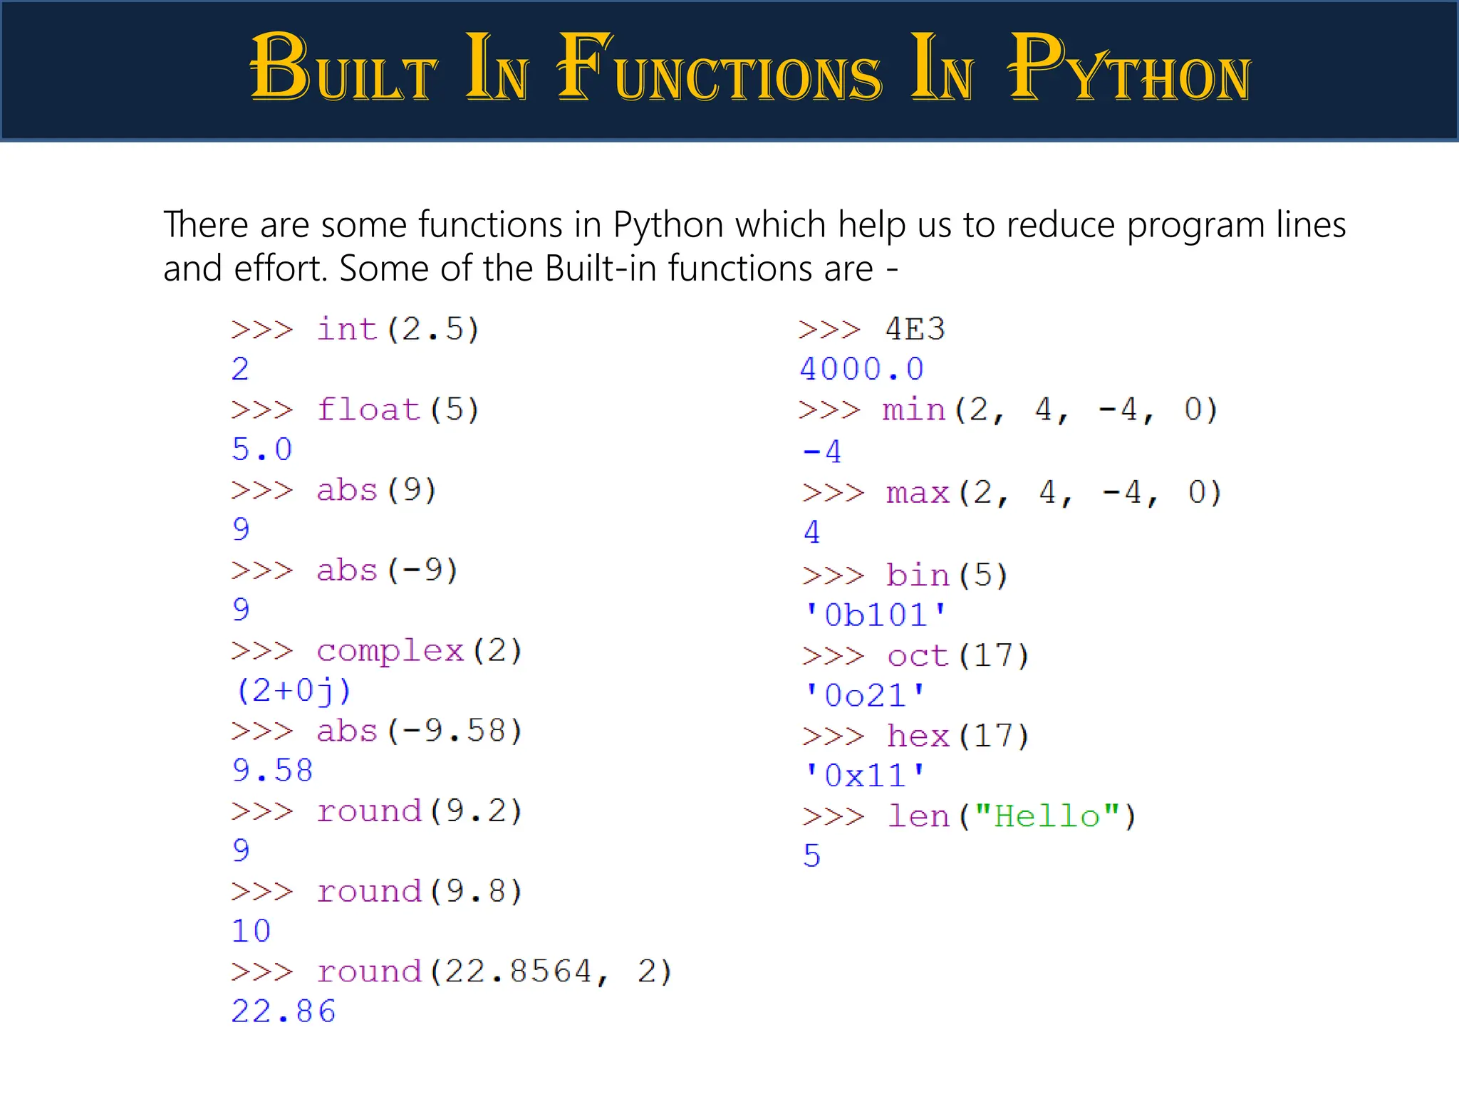Click the 'Built In Functions In Python' title

pos(750,66)
